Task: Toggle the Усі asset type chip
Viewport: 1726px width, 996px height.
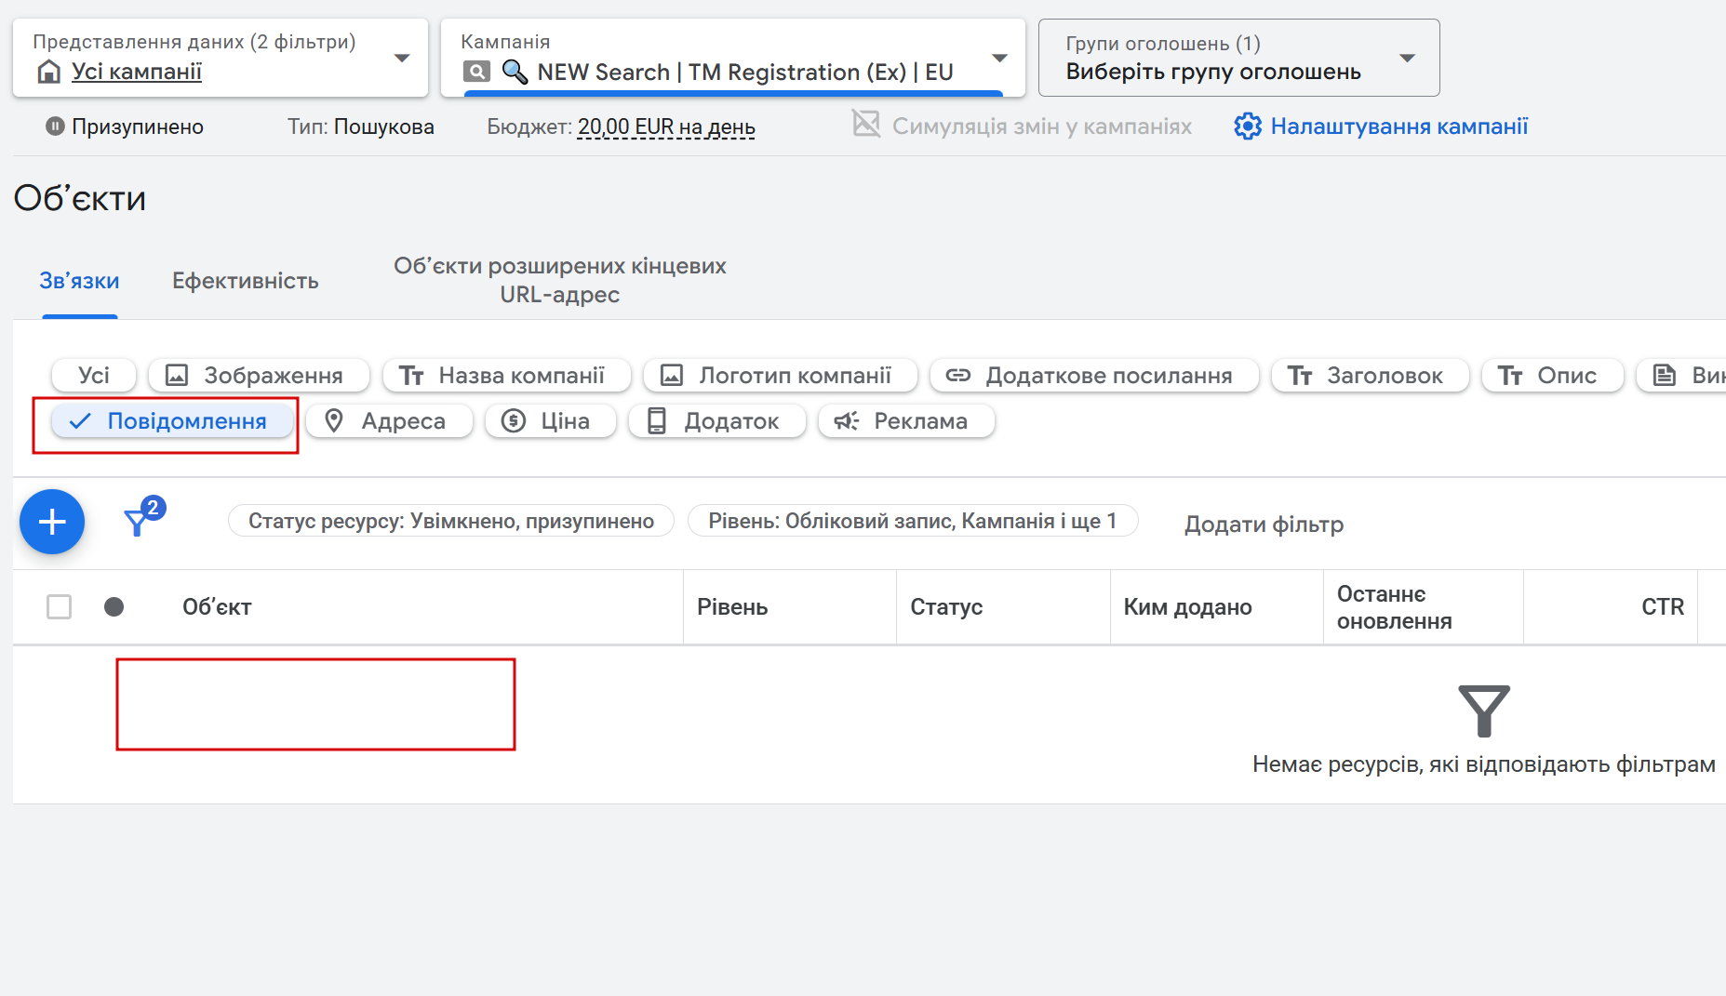Action: point(94,376)
